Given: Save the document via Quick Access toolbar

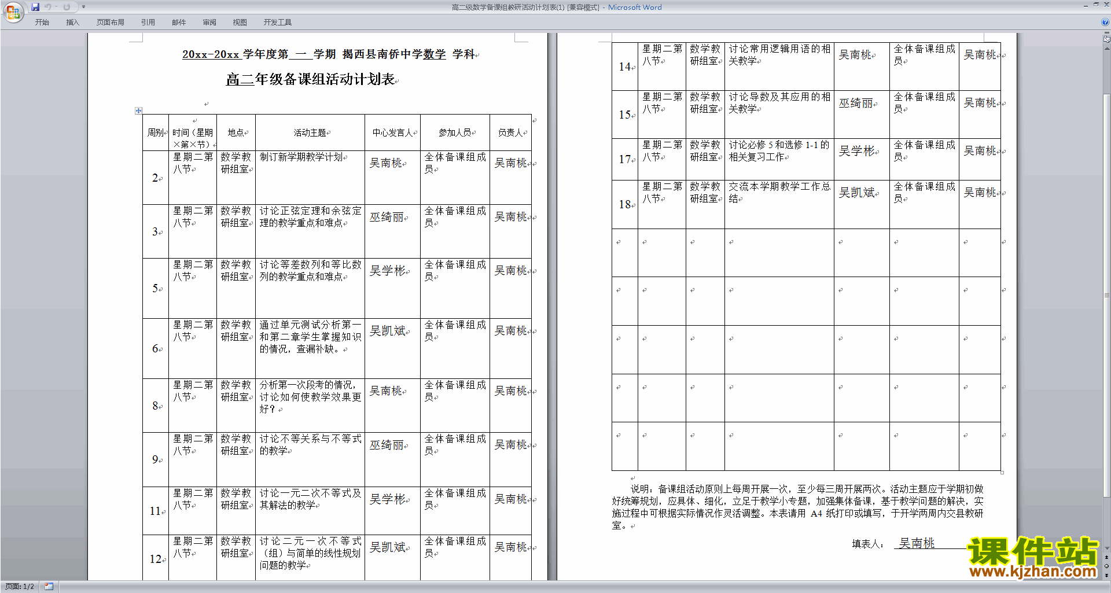Looking at the screenshot, I should click(35, 7).
